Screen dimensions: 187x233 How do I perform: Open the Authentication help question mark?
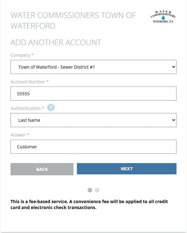pyautogui.click(x=51, y=107)
